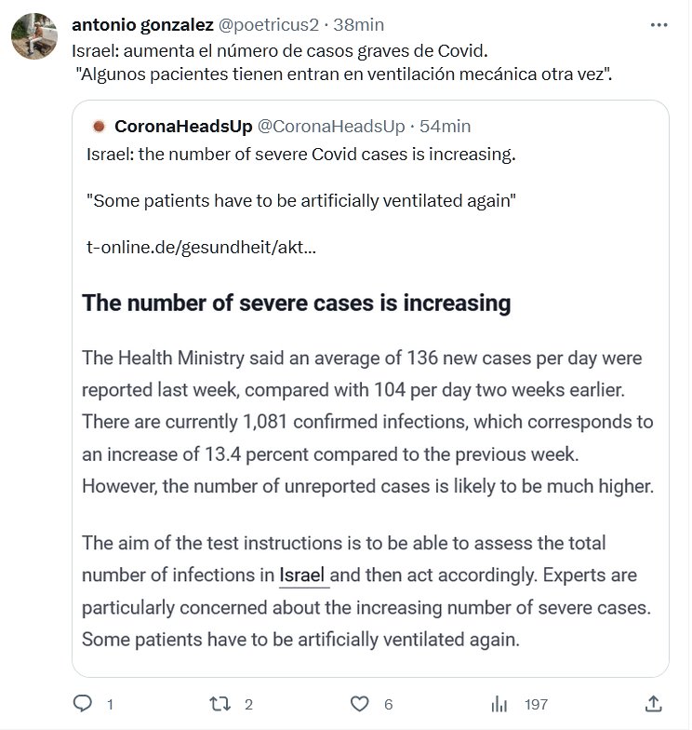Open the three-dot more options menu

click(659, 24)
